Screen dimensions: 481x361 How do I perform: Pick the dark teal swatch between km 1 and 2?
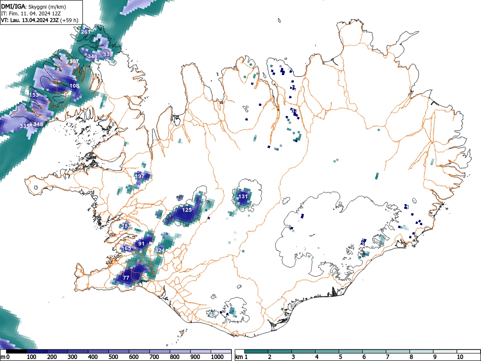[x=256, y=351]
